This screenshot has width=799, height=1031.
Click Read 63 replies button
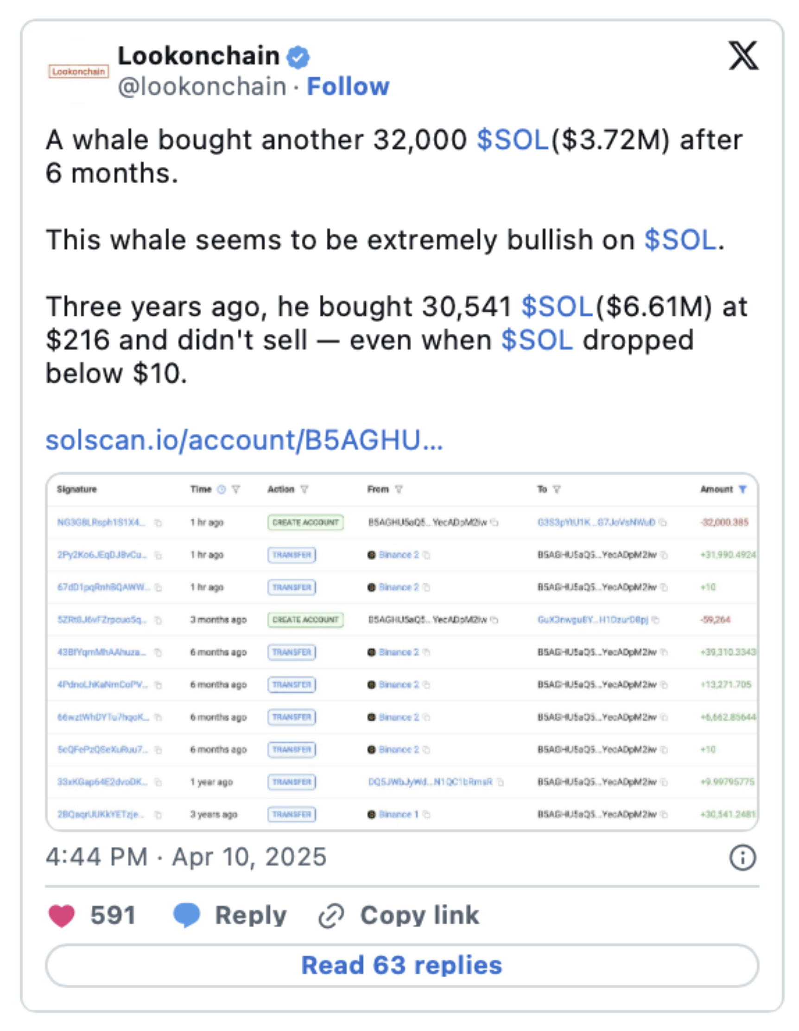402,965
